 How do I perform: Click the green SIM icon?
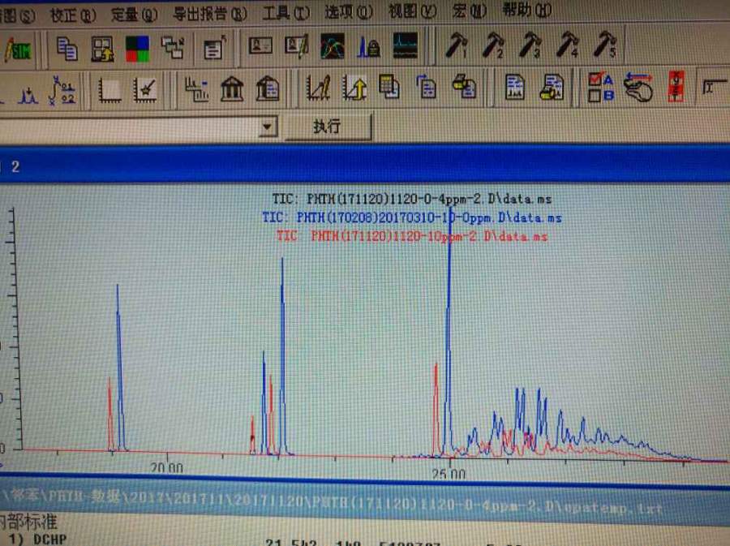pos(17,49)
